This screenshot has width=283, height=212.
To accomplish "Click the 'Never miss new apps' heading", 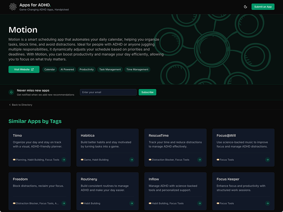I will pos(33,90).
